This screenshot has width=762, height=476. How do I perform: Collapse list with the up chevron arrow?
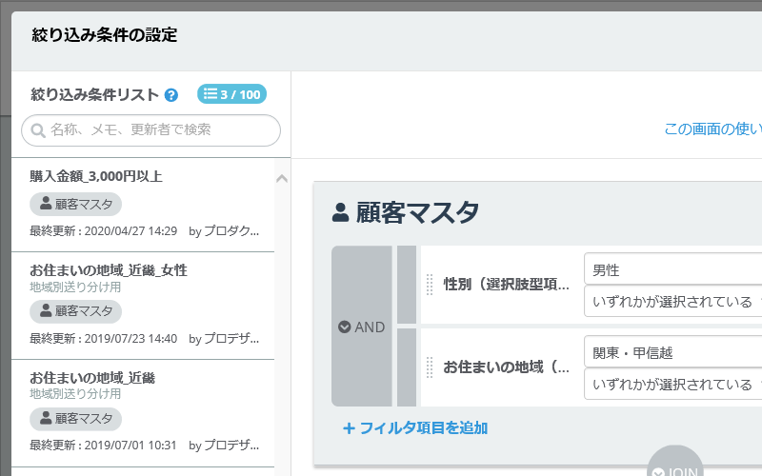coord(282,178)
